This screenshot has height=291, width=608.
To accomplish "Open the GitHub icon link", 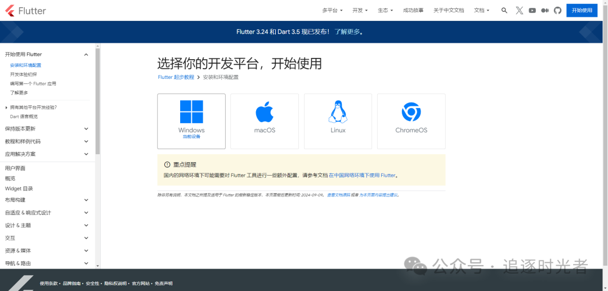I will click(557, 11).
